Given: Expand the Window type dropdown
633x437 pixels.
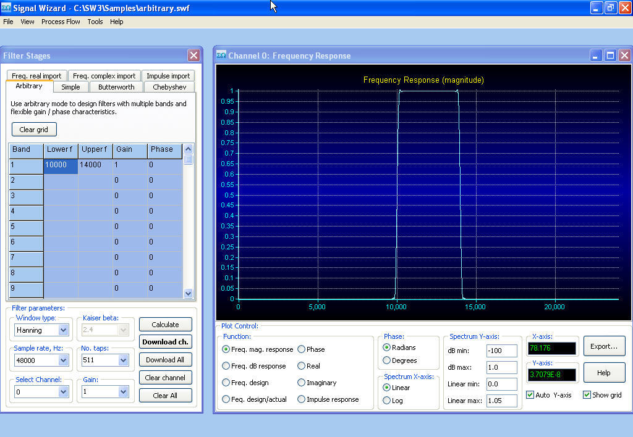Looking at the screenshot, I should (x=64, y=330).
